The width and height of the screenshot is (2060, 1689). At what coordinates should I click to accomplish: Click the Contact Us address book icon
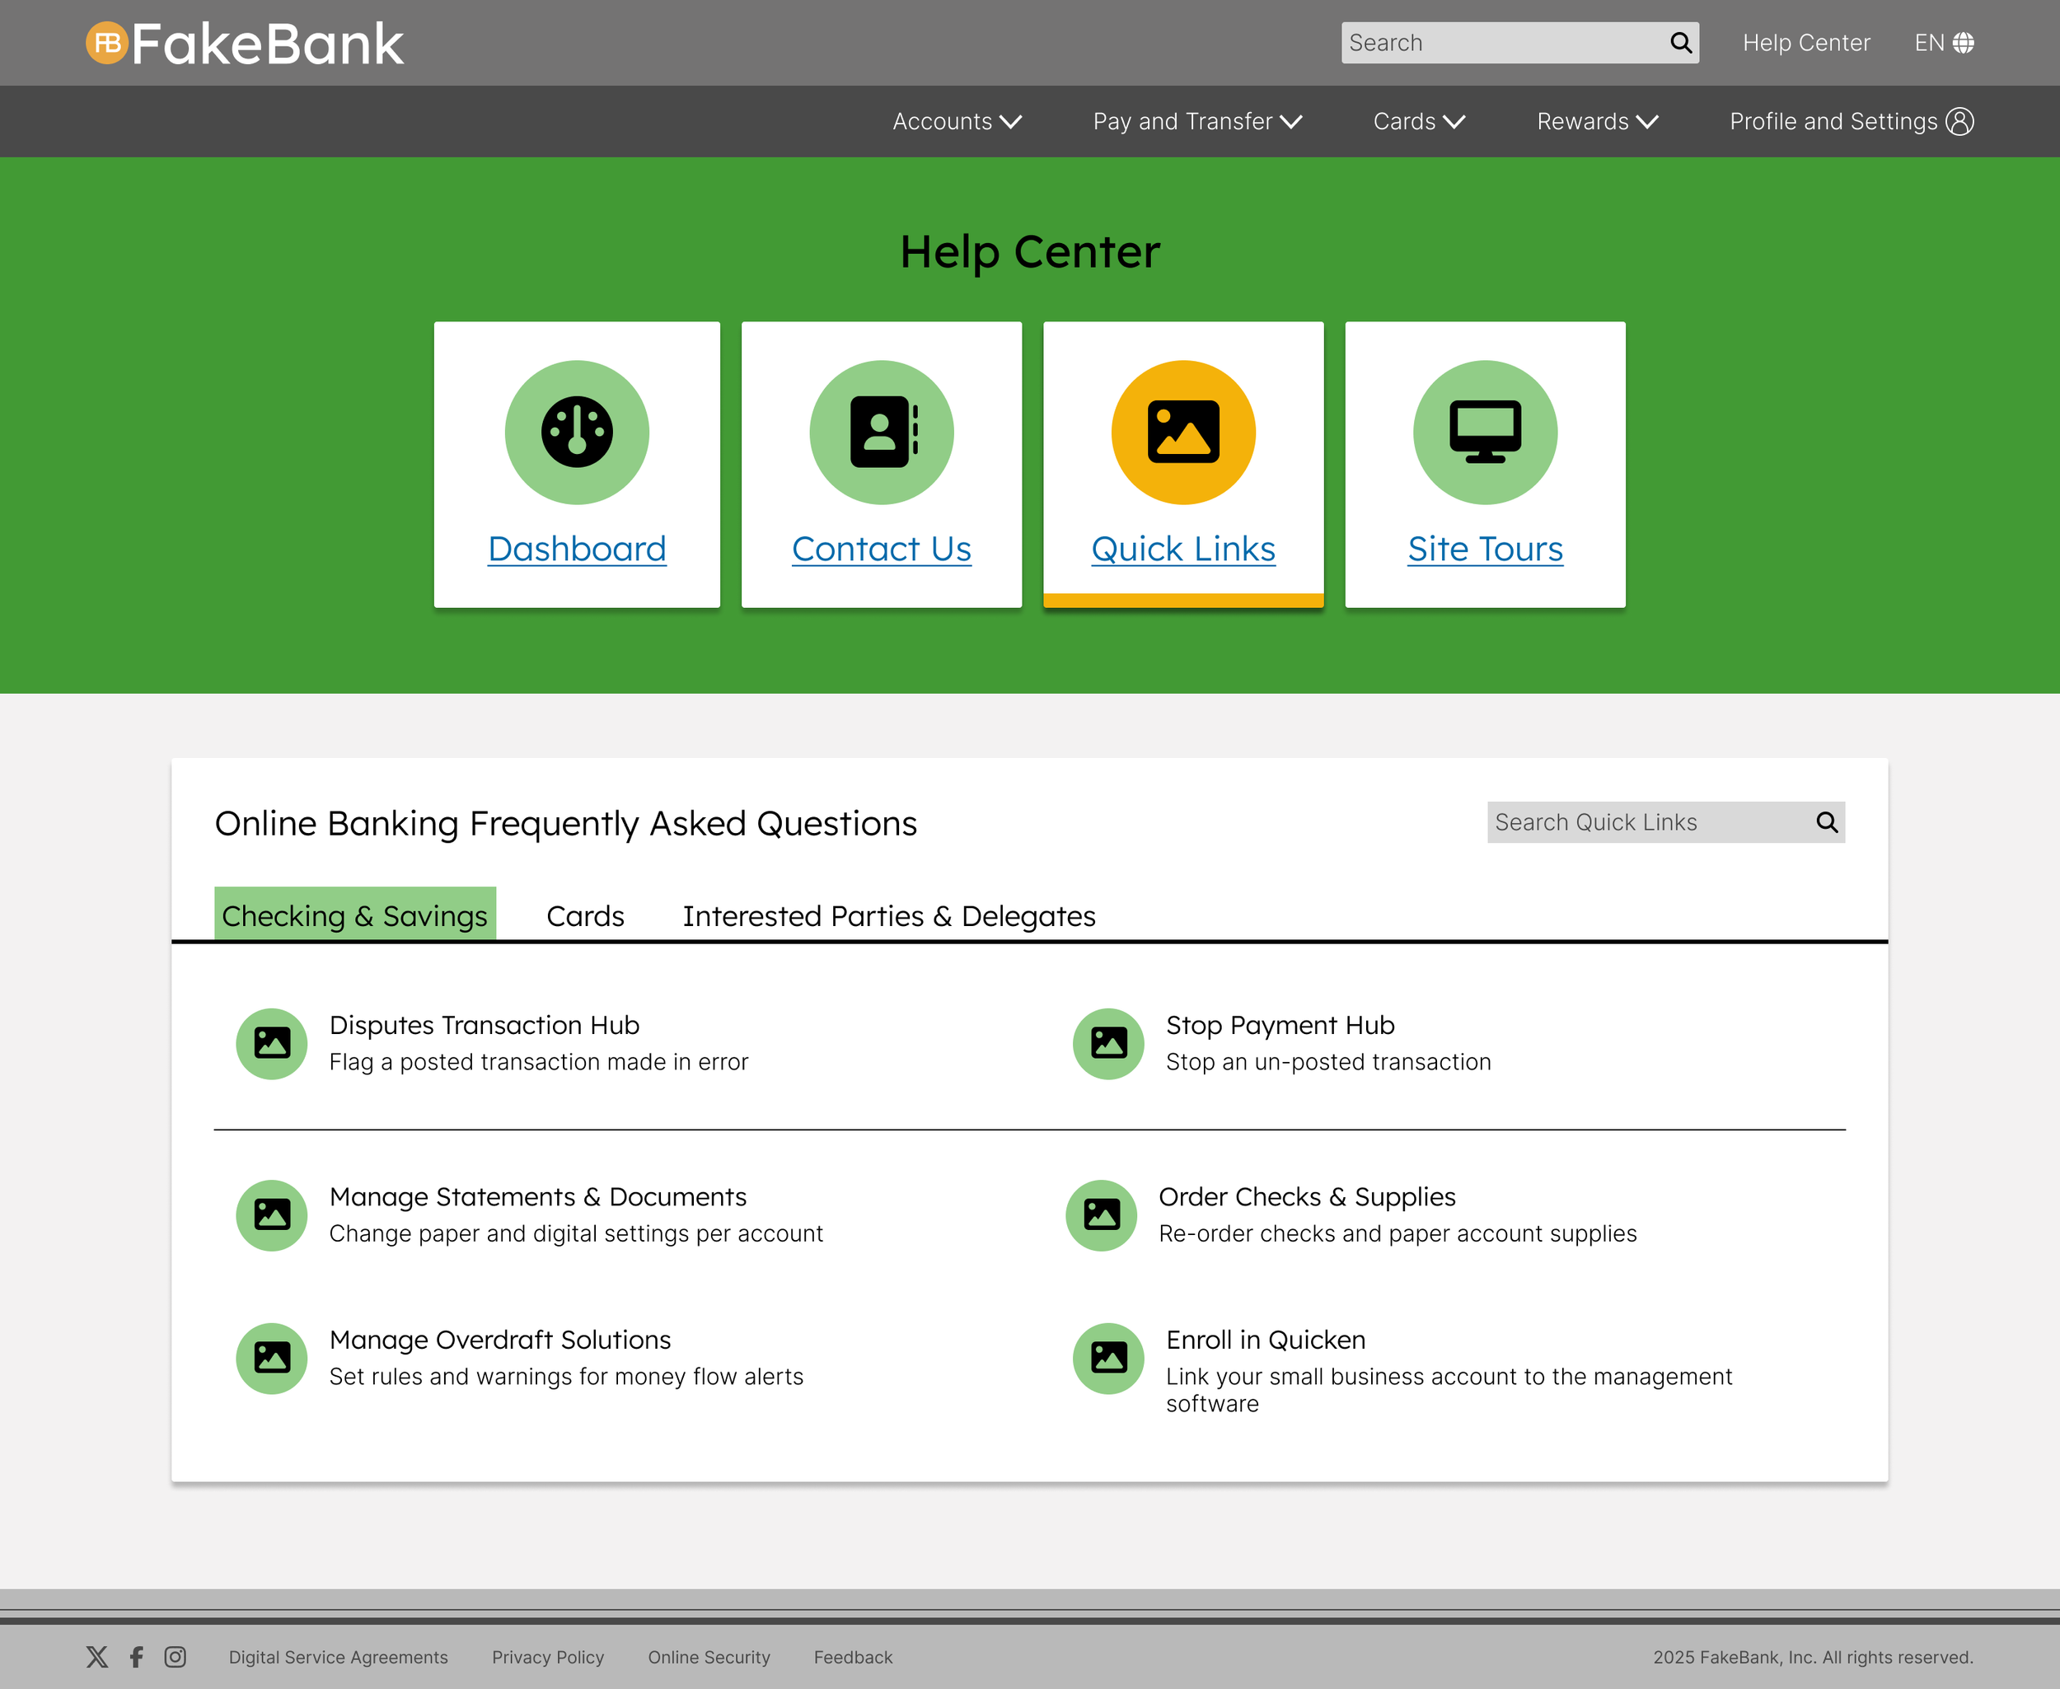(x=881, y=432)
